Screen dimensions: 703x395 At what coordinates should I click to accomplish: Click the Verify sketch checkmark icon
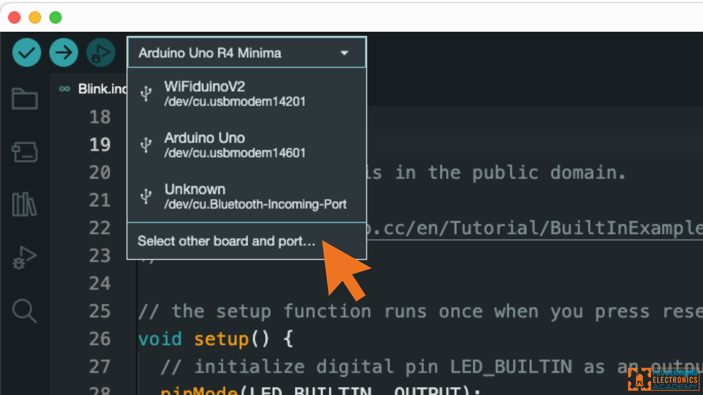(26, 52)
